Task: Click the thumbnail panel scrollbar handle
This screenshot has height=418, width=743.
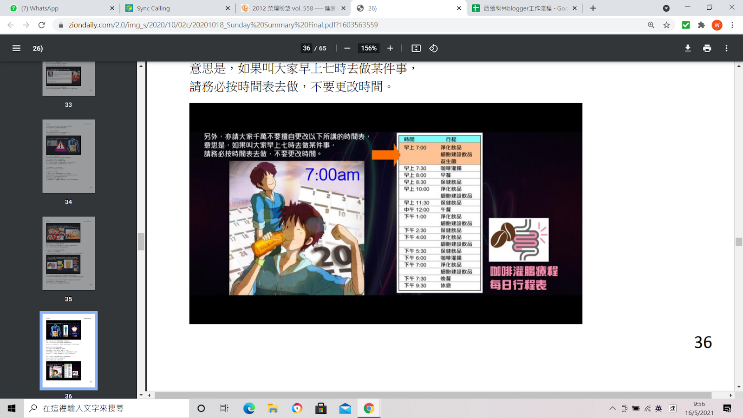Action: point(141,242)
